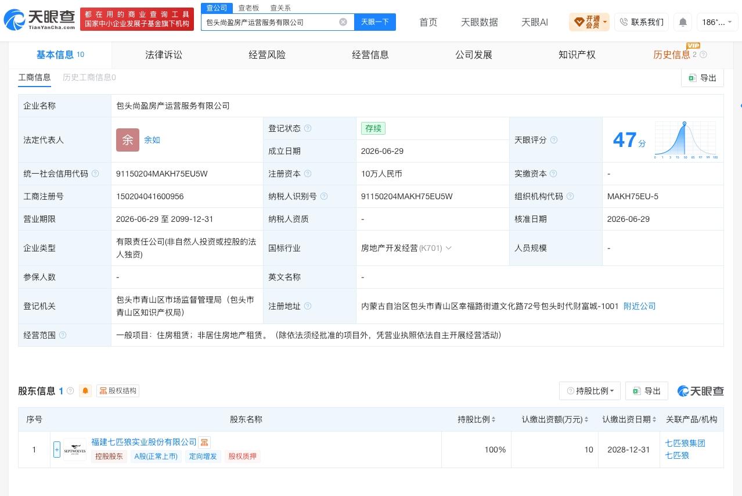Click the 定向增发 tag

click(x=203, y=457)
